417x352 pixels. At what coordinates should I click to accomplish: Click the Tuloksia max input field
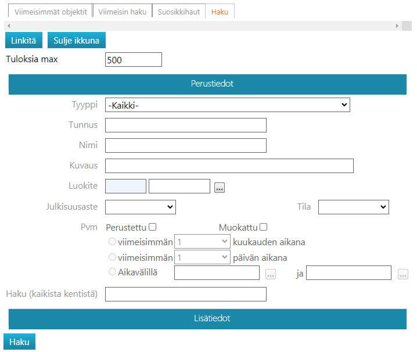click(x=133, y=60)
